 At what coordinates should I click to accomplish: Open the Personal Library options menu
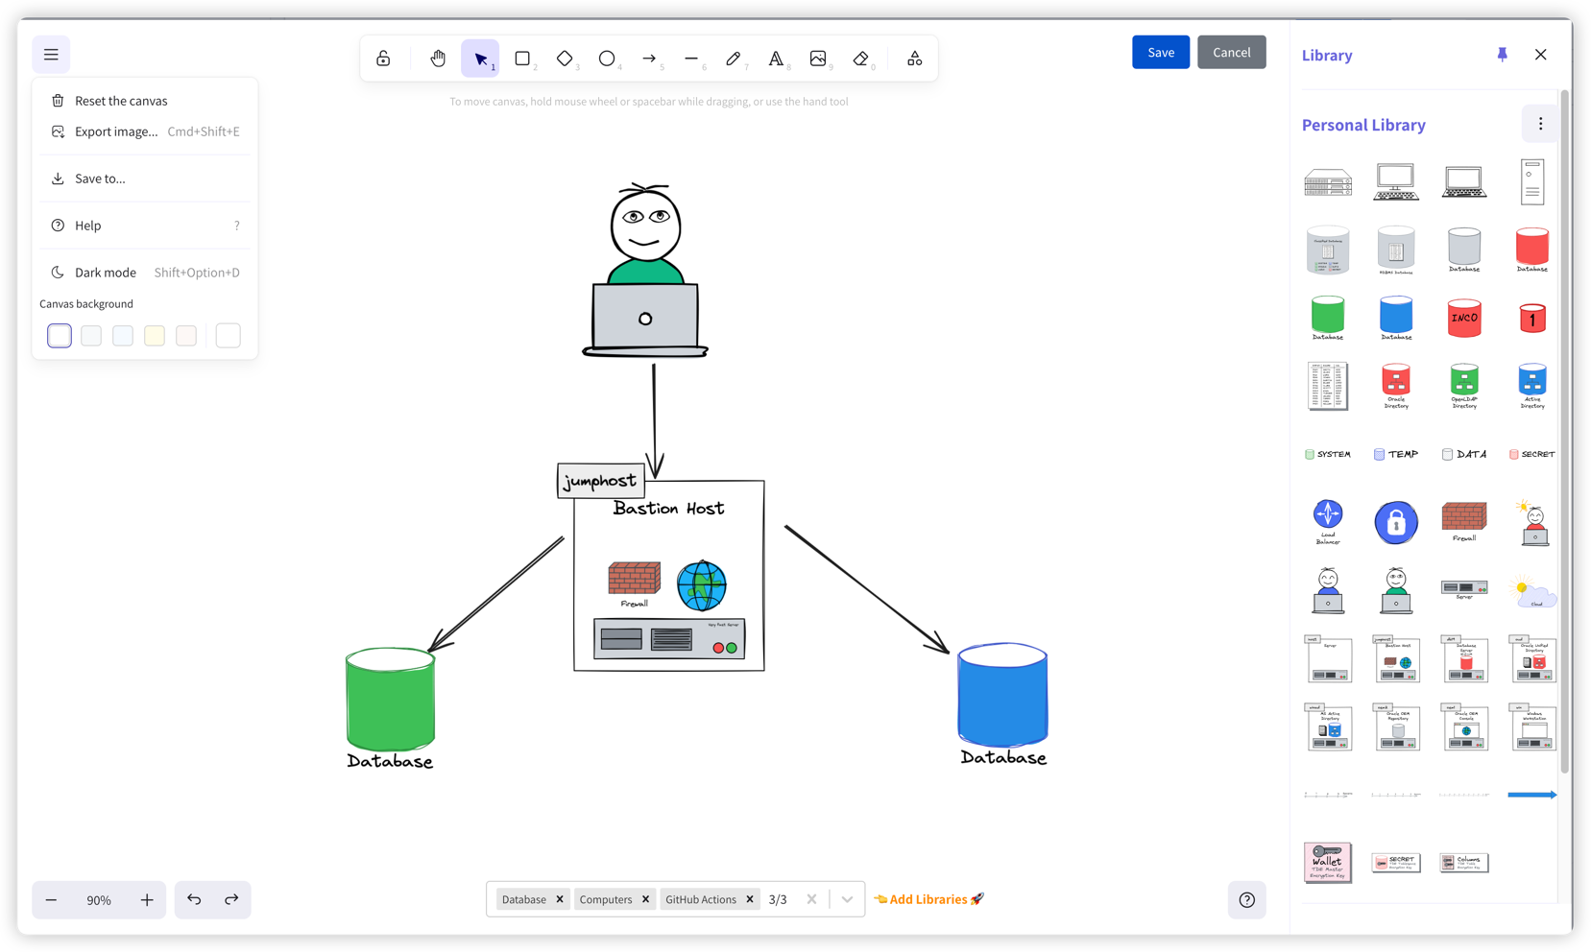pyautogui.click(x=1540, y=124)
